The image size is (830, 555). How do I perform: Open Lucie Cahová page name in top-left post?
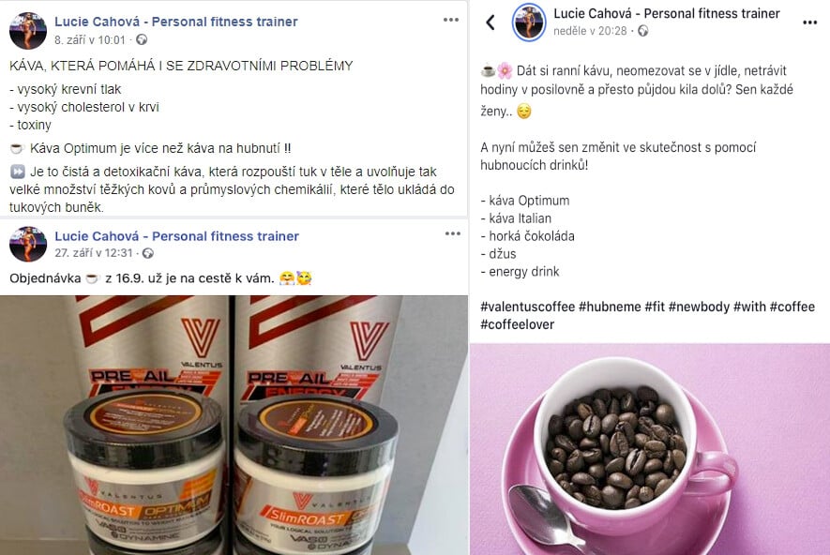pos(175,22)
